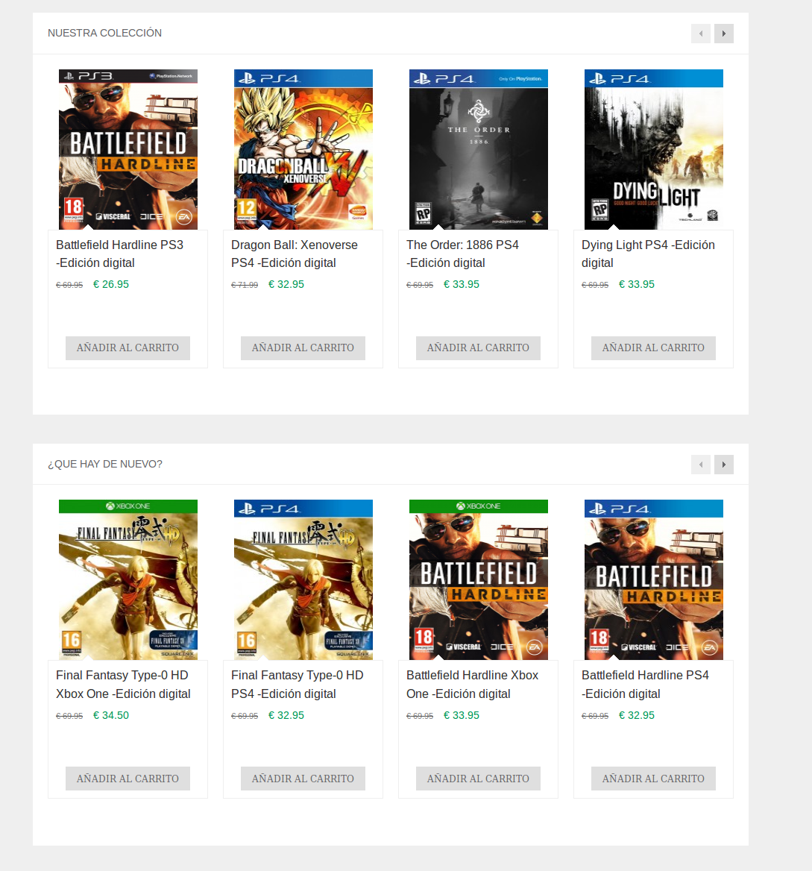Open Dragon Ball Xenoverse PS4 cover image
The width and height of the screenshot is (812, 871).
tap(303, 149)
